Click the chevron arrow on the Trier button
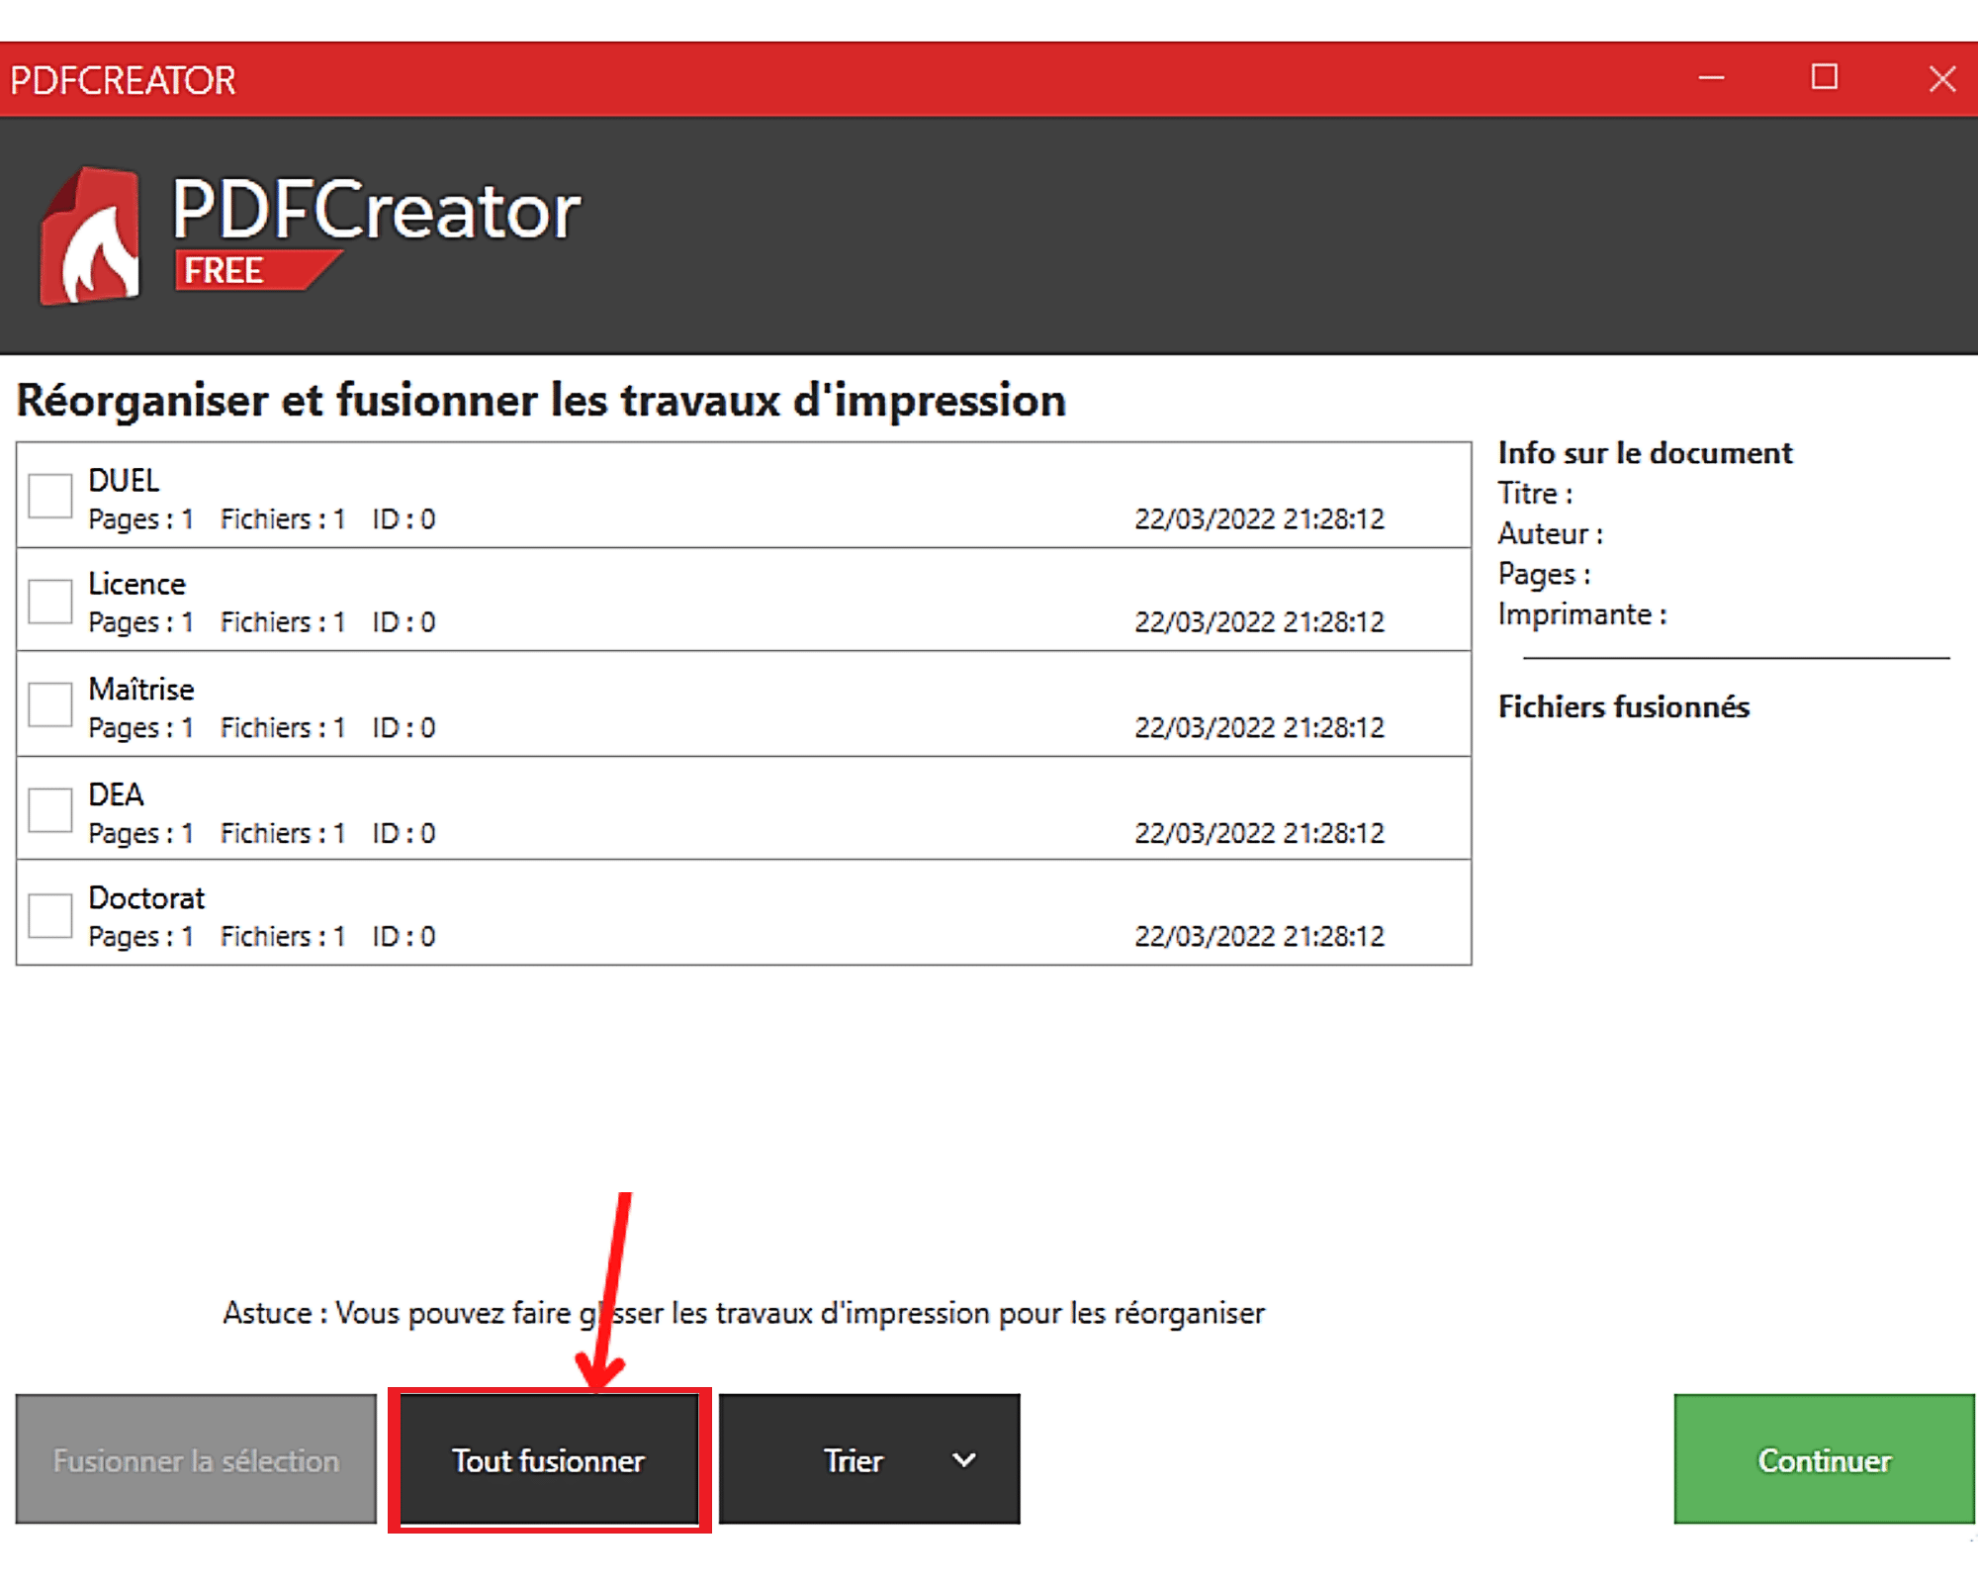 (x=964, y=1460)
